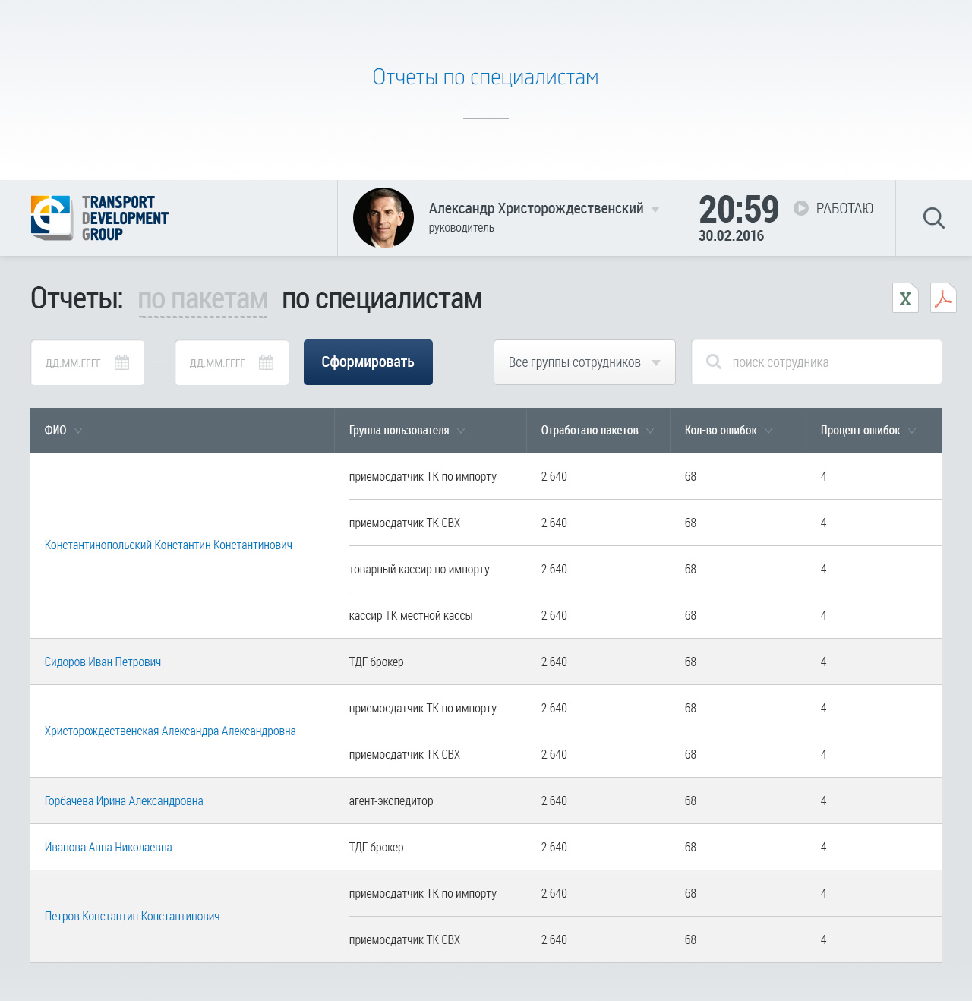Select по специалистам reports tab
This screenshot has width=972, height=1001.
(x=381, y=299)
